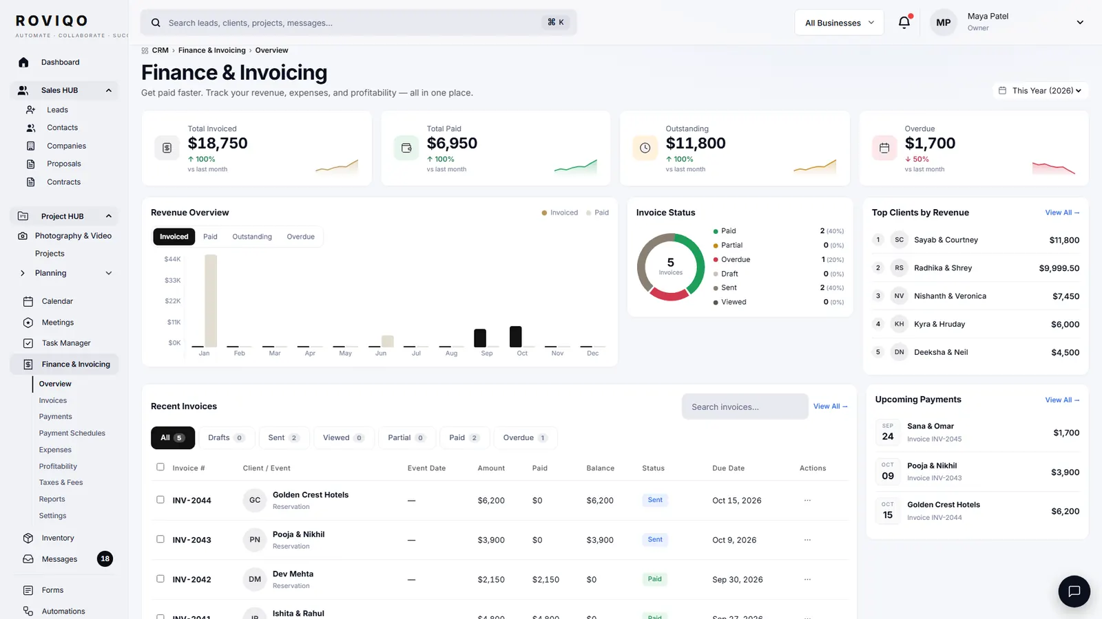Open Payment Schedules in sidebar
This screenshot has width=1102, height=619.
point(72,433)
